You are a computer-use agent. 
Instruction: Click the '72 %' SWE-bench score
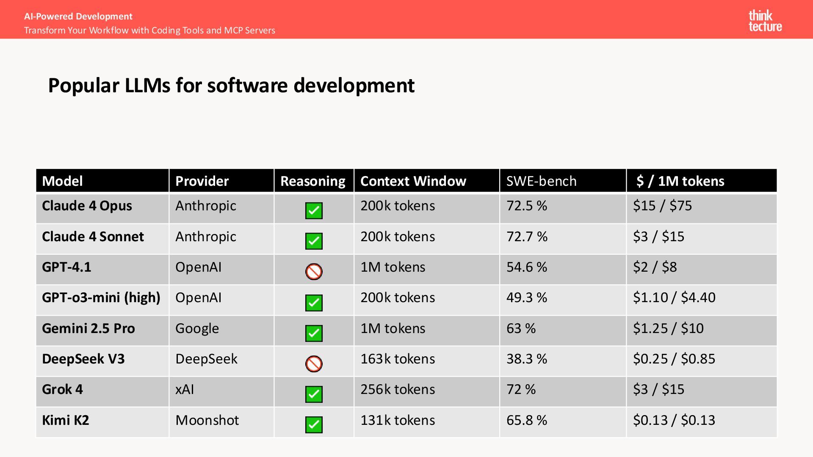(x=521, y=389)
